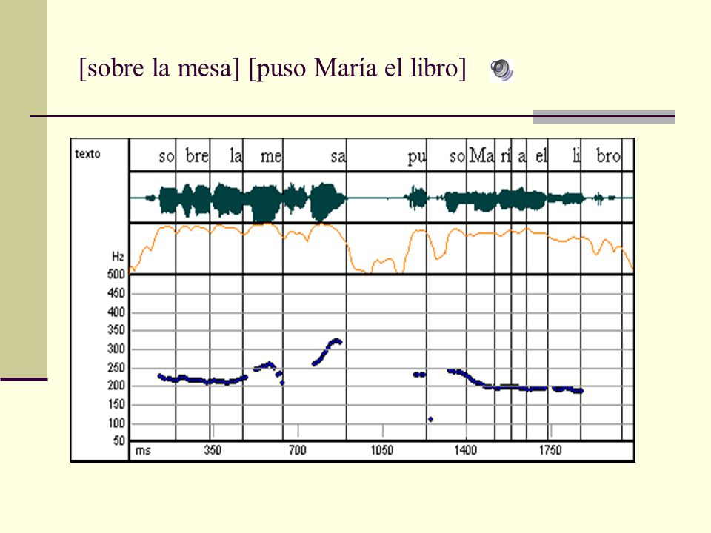Click the 700 ms time mark
Image resolution: width=711 pixels, height=533 pixels.
(x=298, y=450)
